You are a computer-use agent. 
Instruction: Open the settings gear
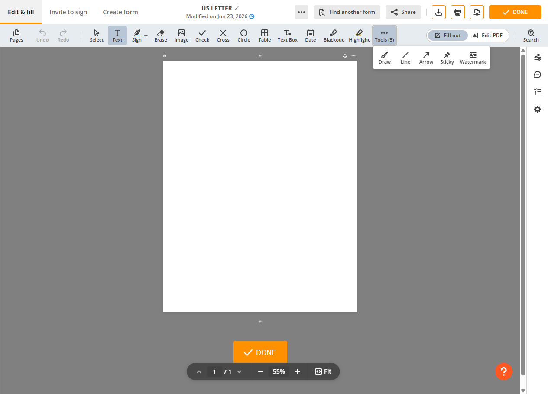click(x=538, y=109)
